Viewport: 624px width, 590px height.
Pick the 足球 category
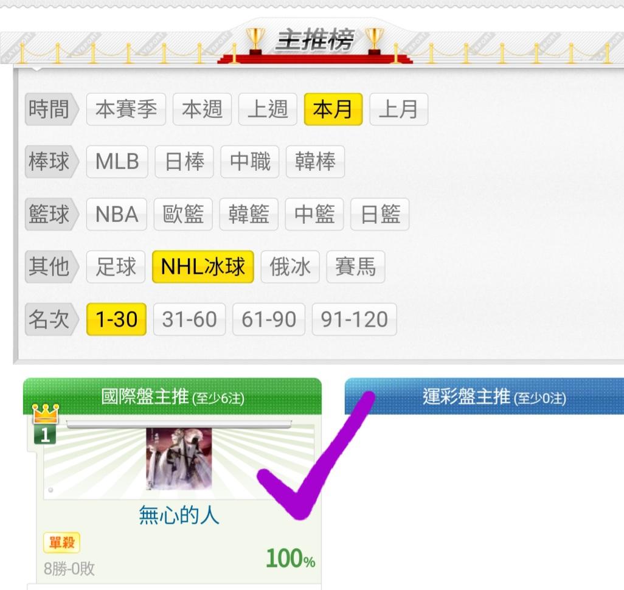(116, 267)
